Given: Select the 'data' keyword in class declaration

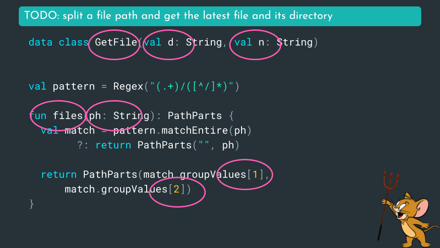Looking at the screenshot, I should click(x=40, y=43).
